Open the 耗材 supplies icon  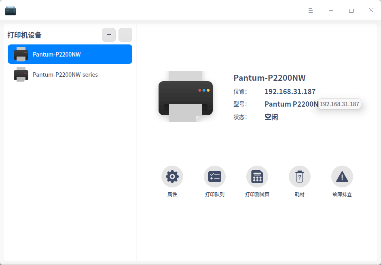pyautogui.click(x=300, y=177)
